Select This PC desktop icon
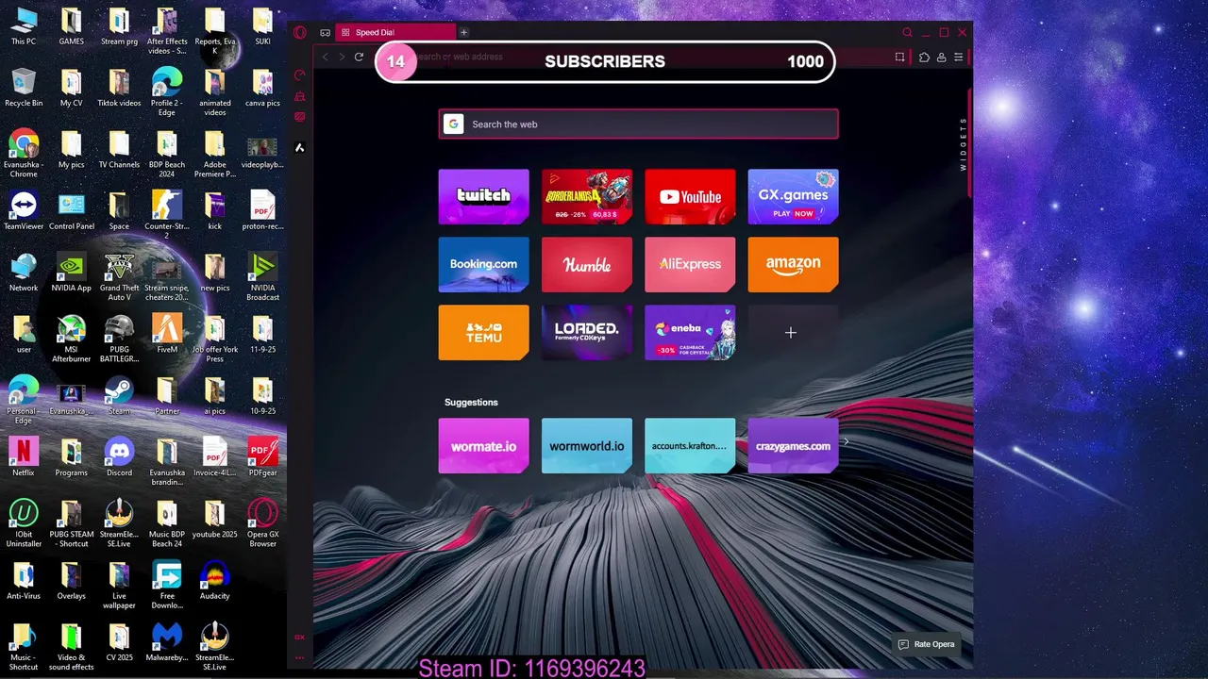This screenshot has height=679, width=1208. 24,27
